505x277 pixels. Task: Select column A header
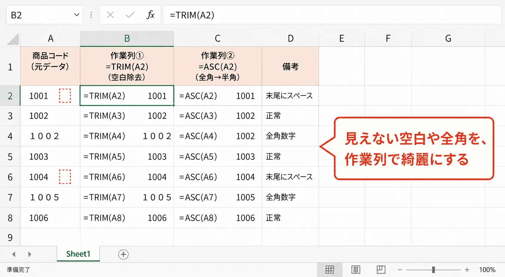point(50,39)
